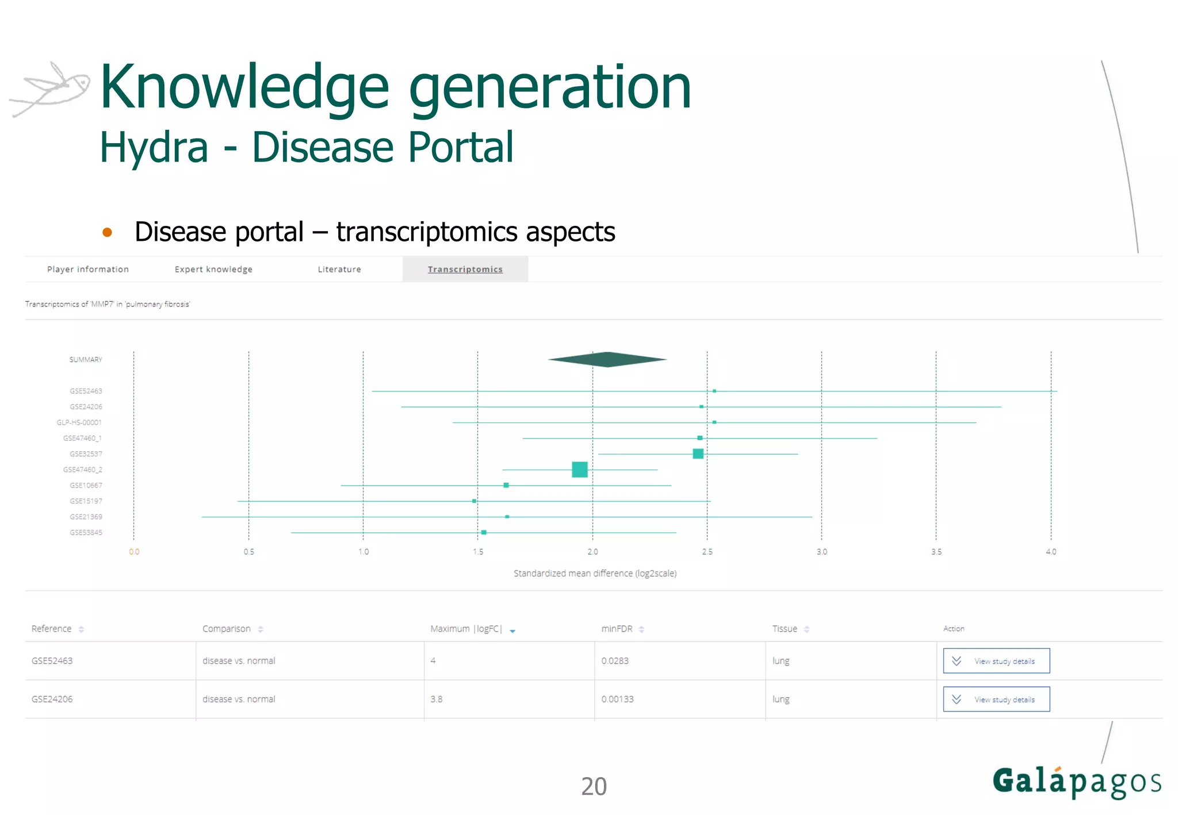Toggle Maximum |logFC| descending sort arrow
Screen dimensions: 1178x815
[x=512, y=631]
